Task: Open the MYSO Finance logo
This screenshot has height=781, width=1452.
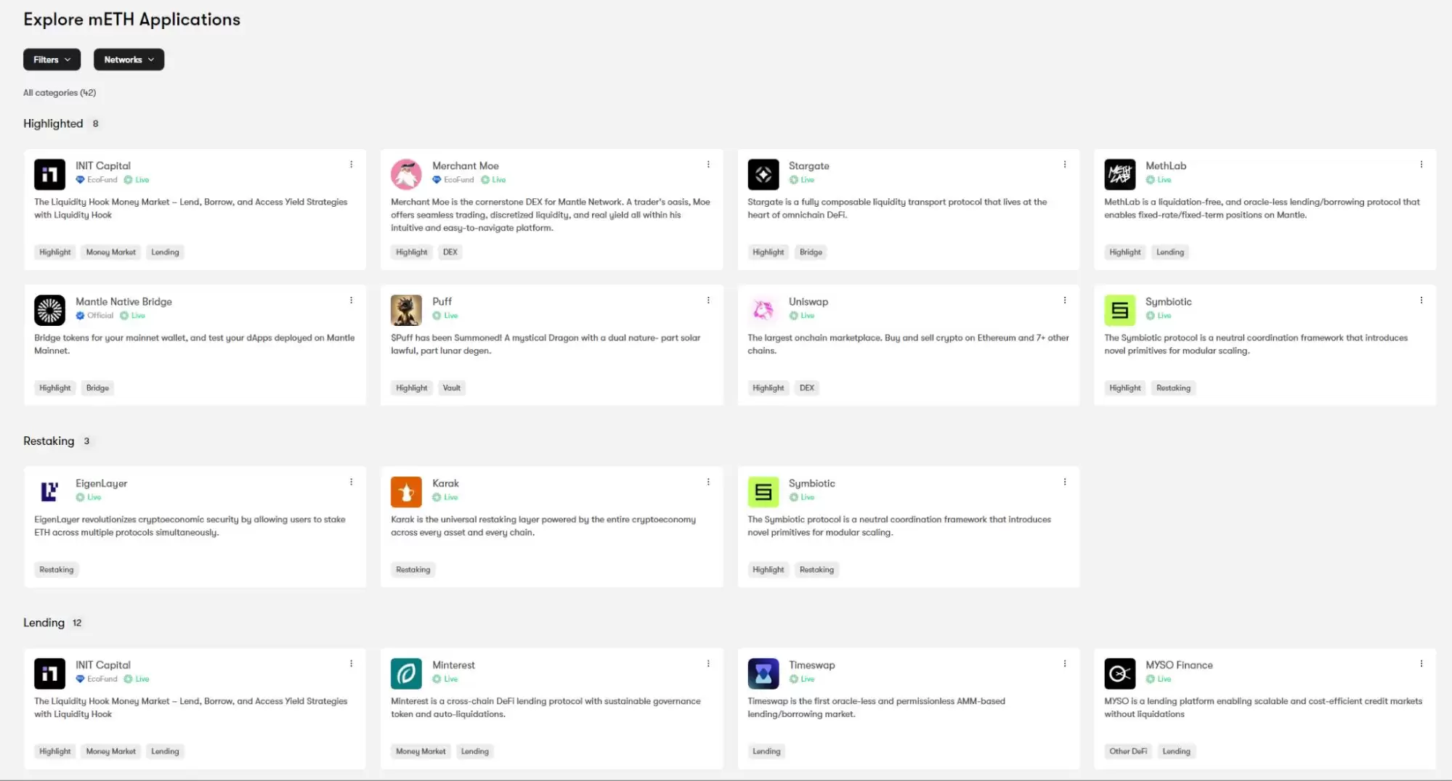Action: point(1120,674)
